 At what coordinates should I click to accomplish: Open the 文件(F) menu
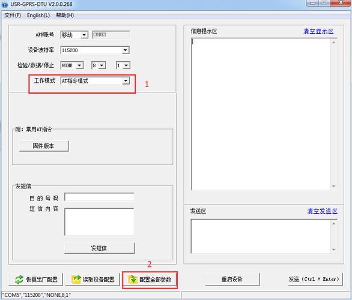[13, 15]
